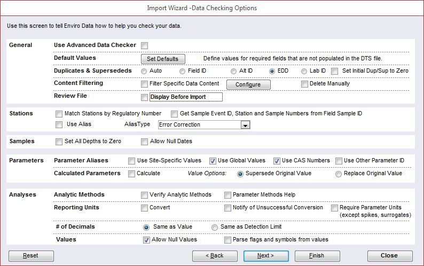Check Use Site-Specific Values
424x266 pixels.
point(131,161)
